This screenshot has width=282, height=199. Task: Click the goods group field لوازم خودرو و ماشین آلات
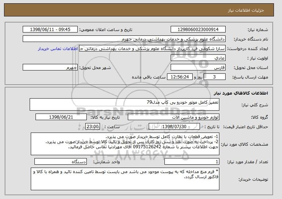point(174,117)
